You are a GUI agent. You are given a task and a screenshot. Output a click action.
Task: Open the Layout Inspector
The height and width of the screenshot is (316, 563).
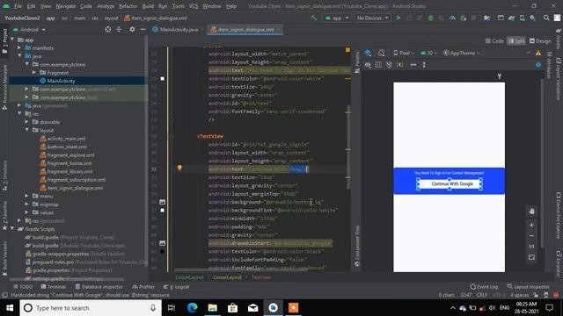point(529,287)
